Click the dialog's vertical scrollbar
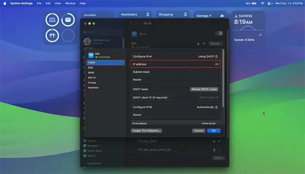This screenshot has height=174, width=305. click(x=223, y=78)
